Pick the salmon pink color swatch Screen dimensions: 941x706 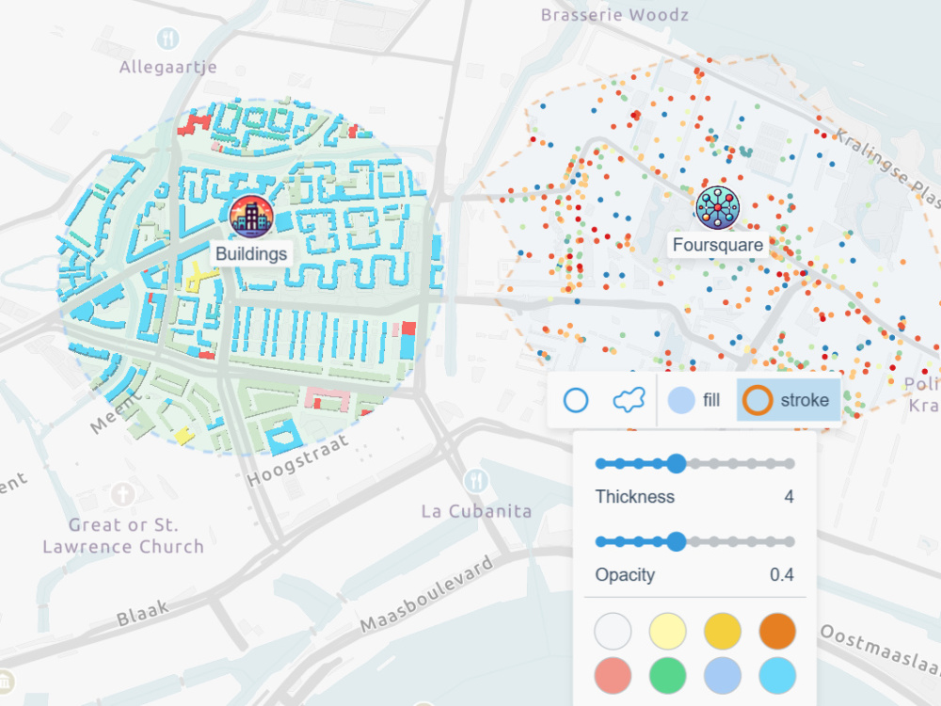[613, 675]
